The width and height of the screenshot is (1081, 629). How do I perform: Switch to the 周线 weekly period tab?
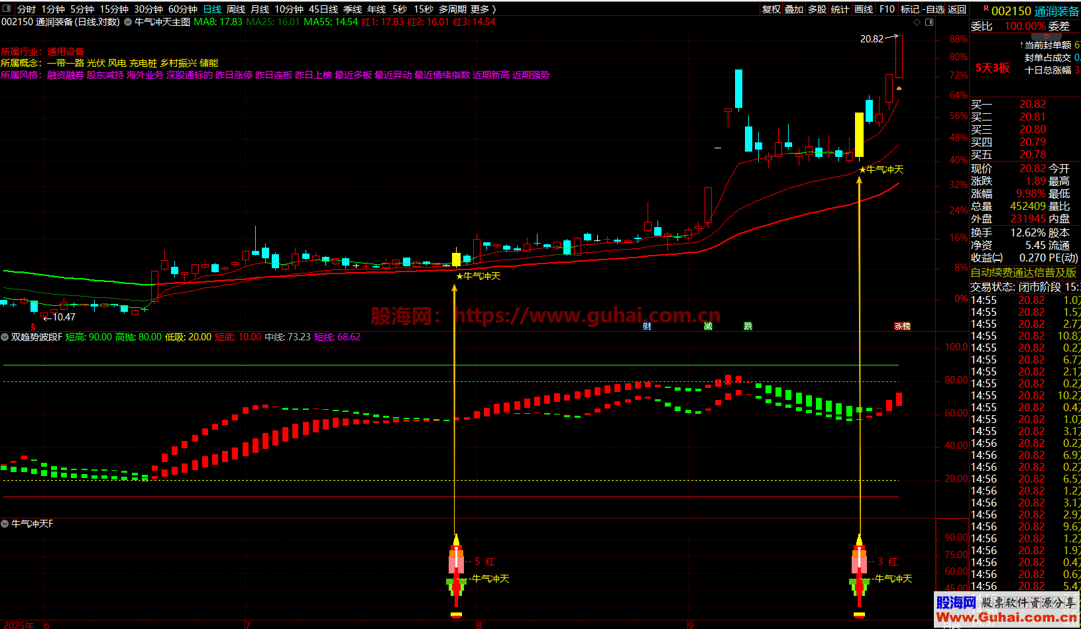click(x=236, y=9)
